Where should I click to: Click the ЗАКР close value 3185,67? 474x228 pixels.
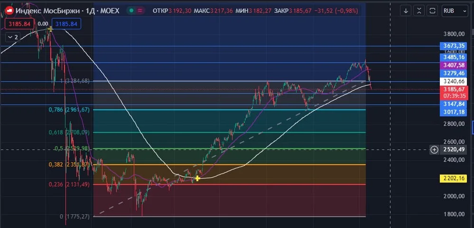[x=300, y=11]
